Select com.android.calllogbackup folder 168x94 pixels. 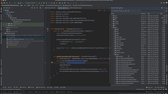click(x=126, y=74)
